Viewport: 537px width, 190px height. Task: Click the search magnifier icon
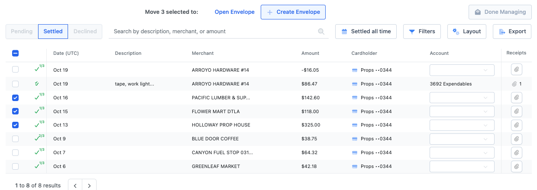tap(321, 32)
